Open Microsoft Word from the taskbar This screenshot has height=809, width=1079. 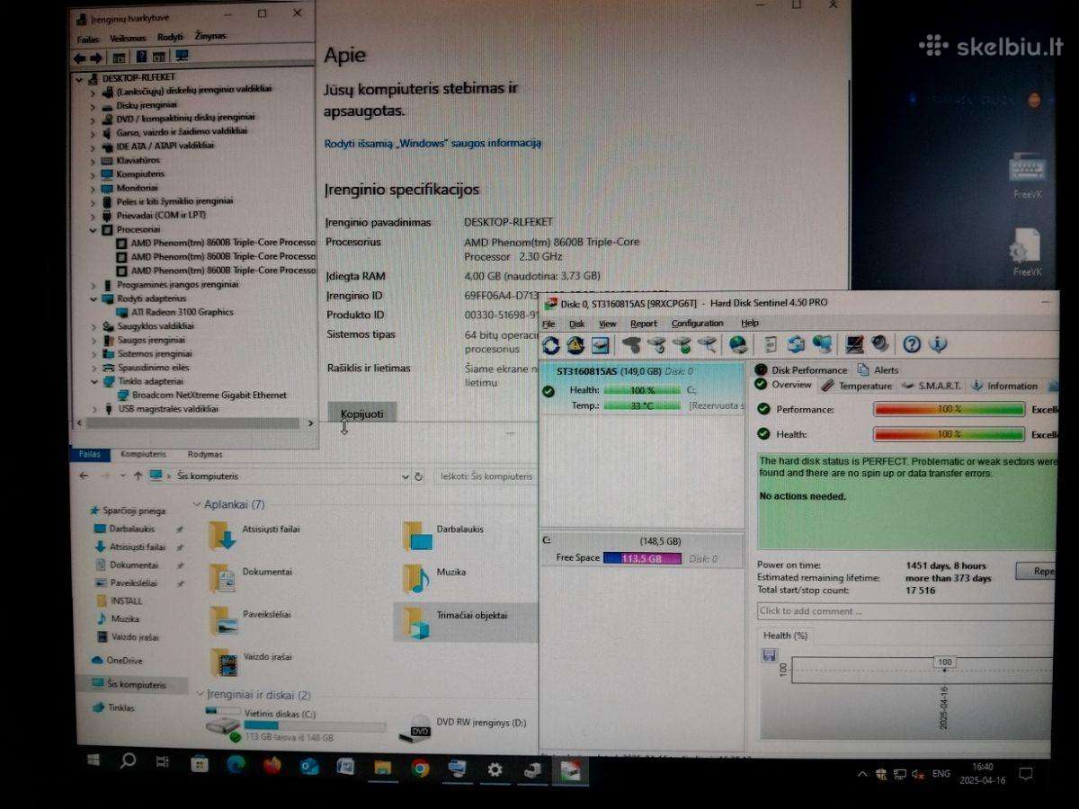[345, 767]
